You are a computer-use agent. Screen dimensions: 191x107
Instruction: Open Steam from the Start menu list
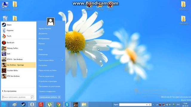click(19, 25)
